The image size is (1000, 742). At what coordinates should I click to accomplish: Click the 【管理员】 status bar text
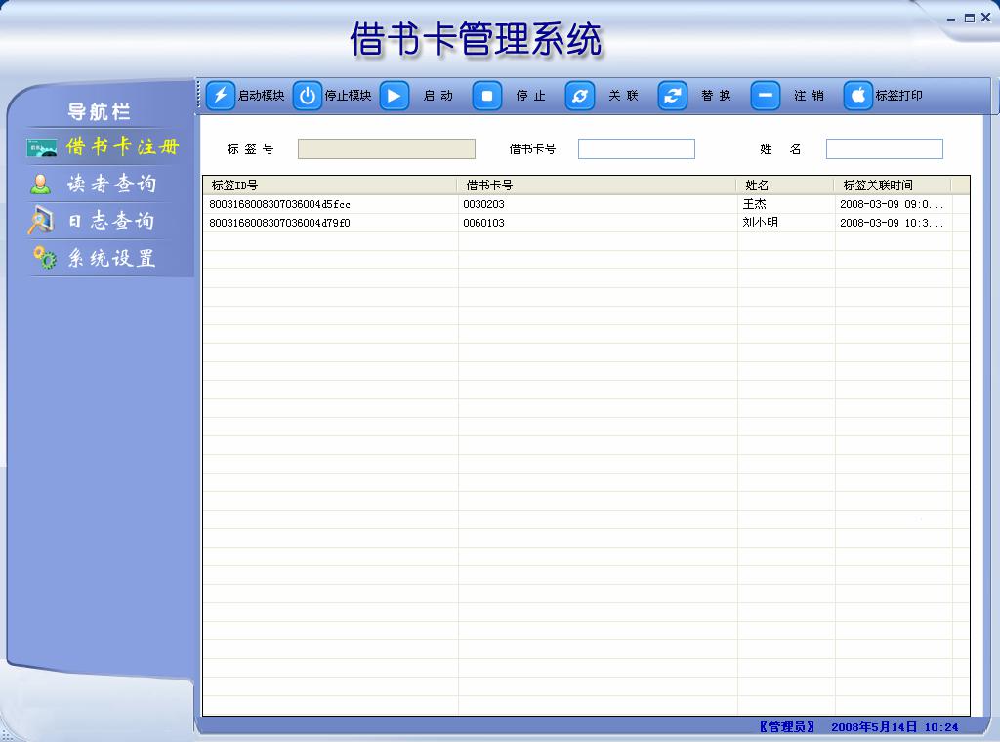click(787, 726)
